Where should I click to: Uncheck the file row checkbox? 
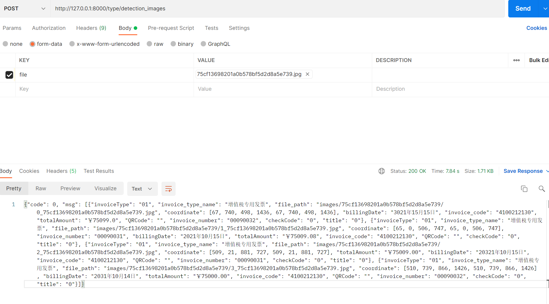(x=9, y=75)
